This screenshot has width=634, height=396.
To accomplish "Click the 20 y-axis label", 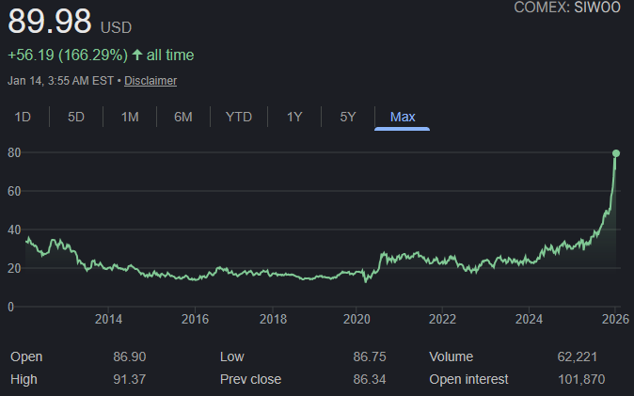I will tap(14, 268).
